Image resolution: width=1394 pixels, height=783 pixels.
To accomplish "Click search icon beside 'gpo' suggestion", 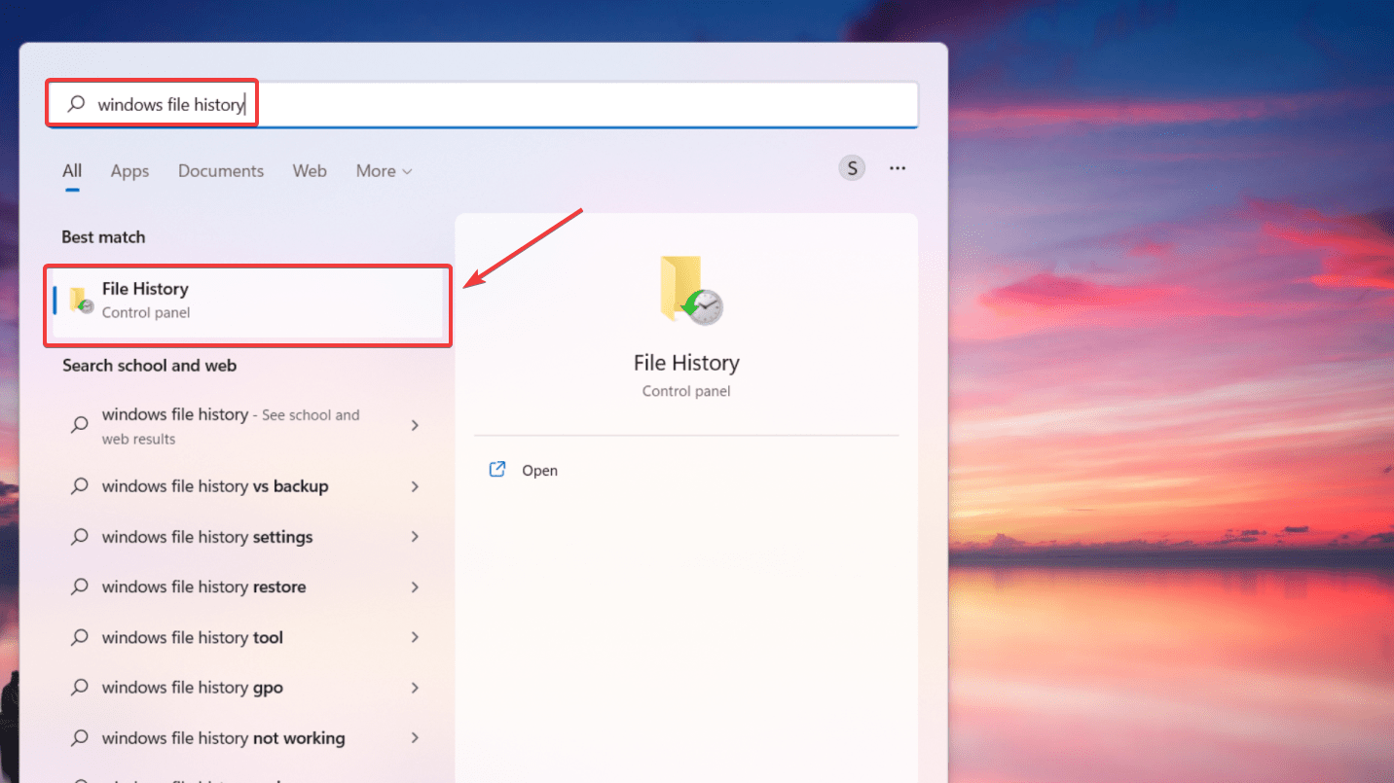I will (80, 688).
